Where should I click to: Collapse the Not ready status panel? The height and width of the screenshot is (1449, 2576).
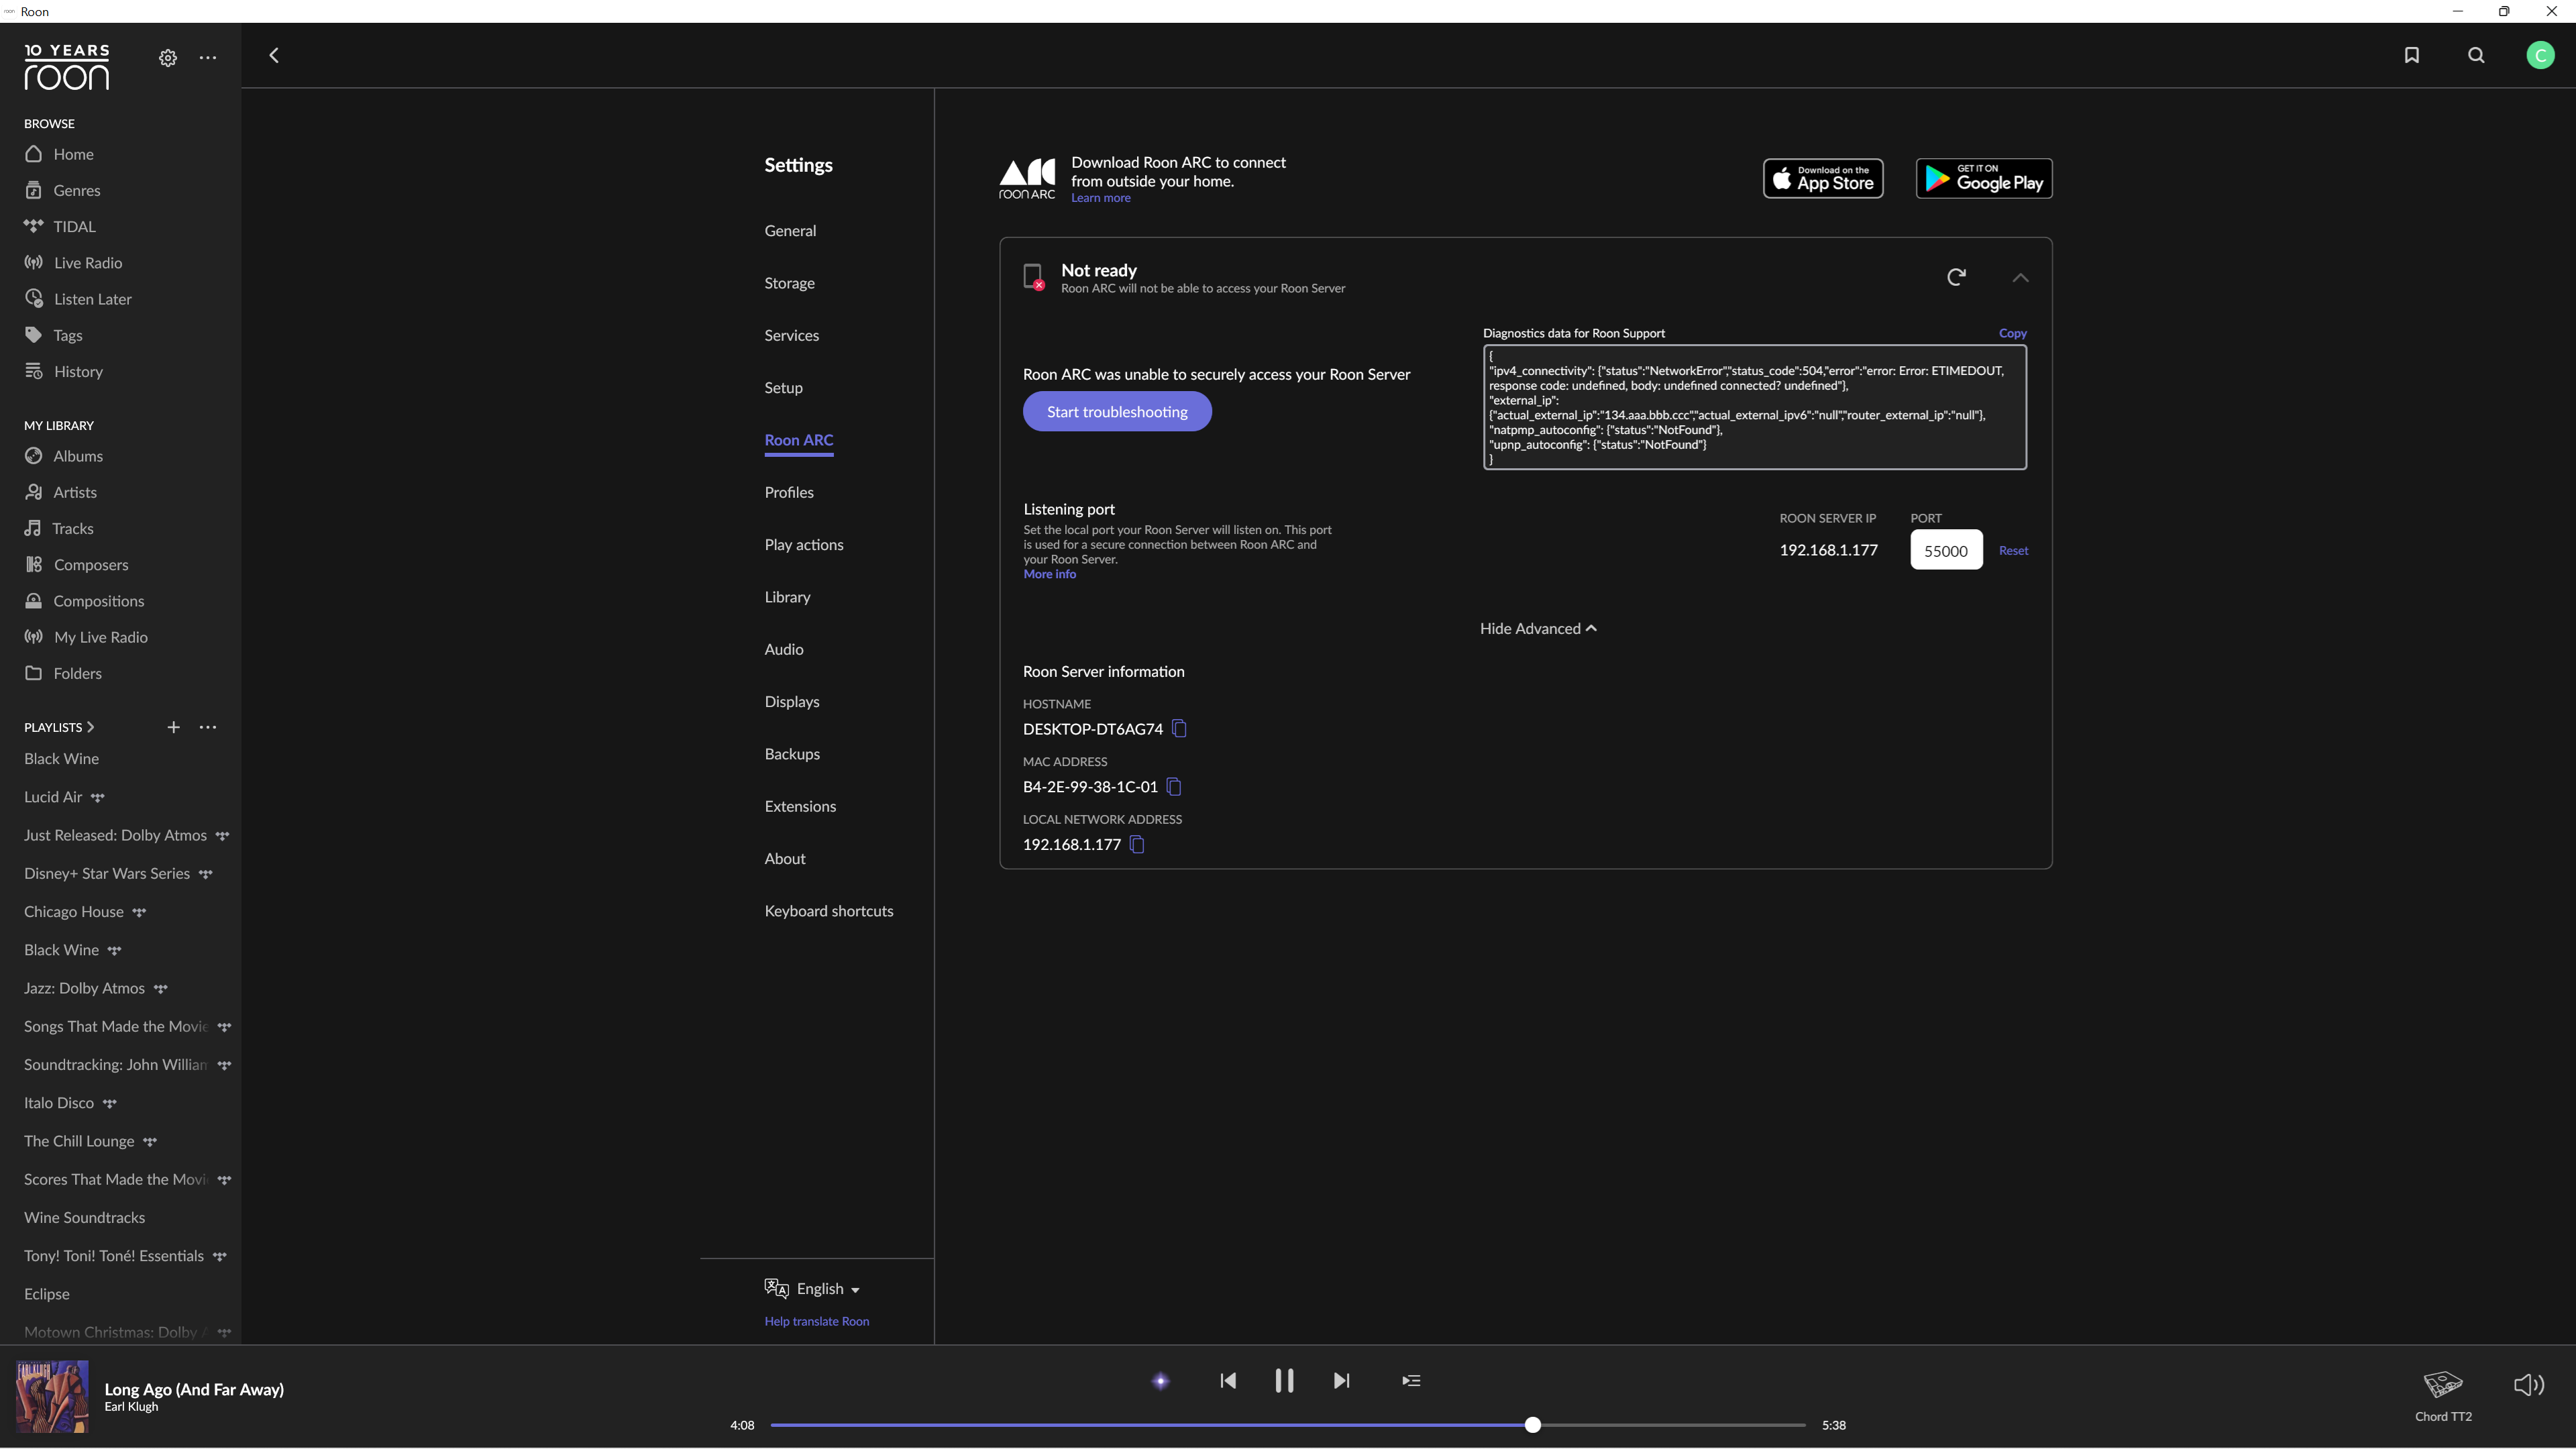click(x=2020, y=278)
